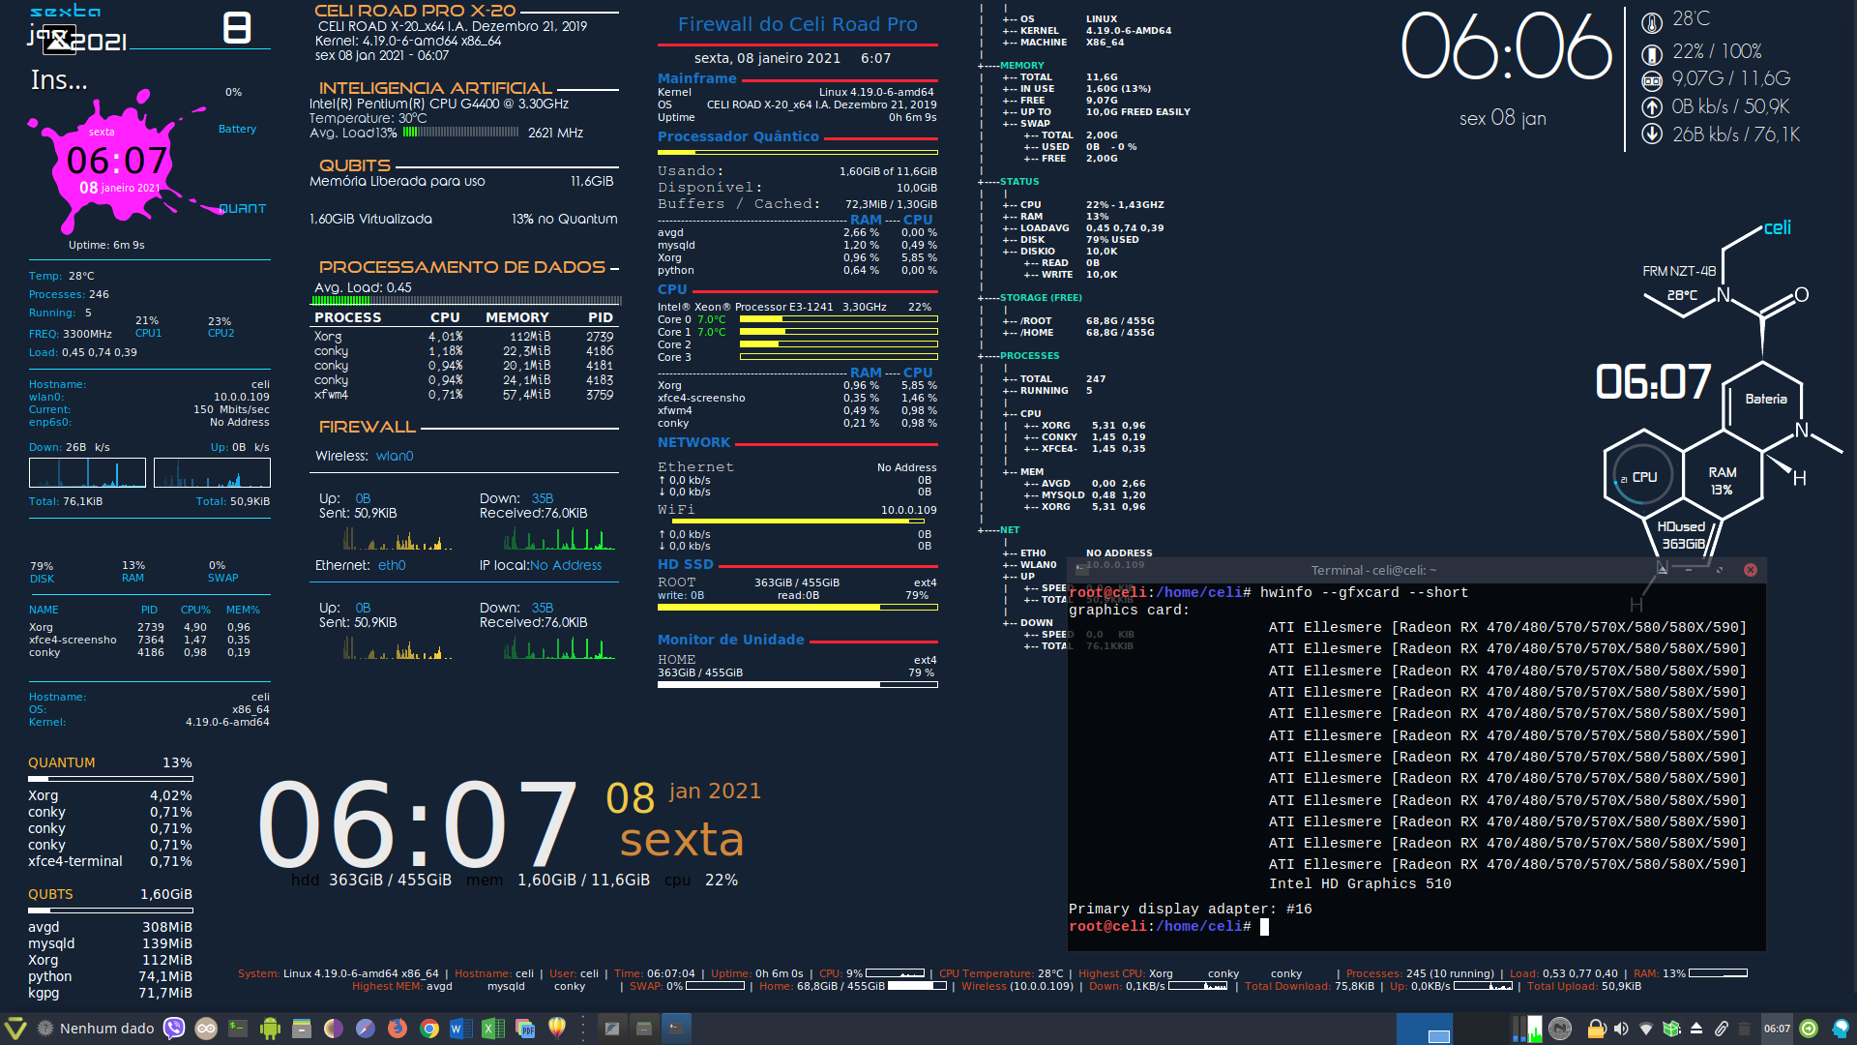Screen dimensions: 1857x1045
Task: Select the second open window taskbar button
Action: click(644, 1029)
